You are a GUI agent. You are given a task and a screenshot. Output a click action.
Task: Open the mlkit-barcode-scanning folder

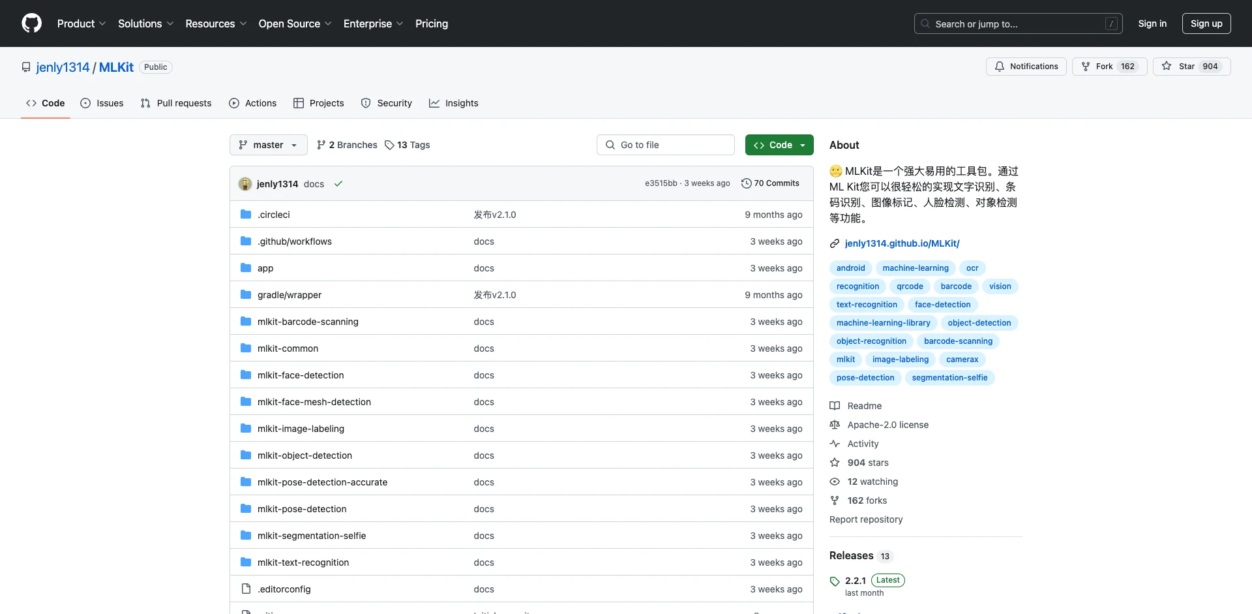(x=308, y=322)
